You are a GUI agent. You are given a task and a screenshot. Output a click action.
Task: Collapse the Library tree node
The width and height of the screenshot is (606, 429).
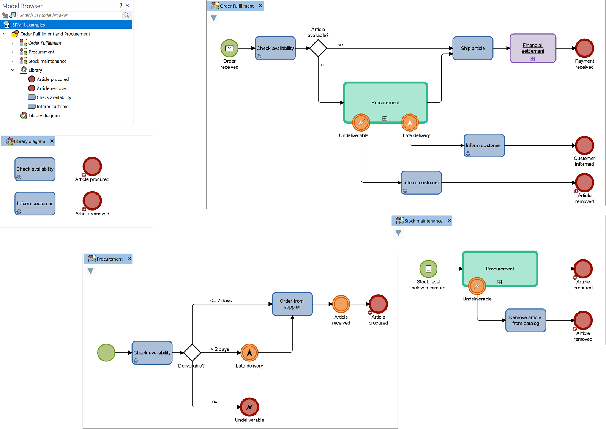(x=13, y=70)
